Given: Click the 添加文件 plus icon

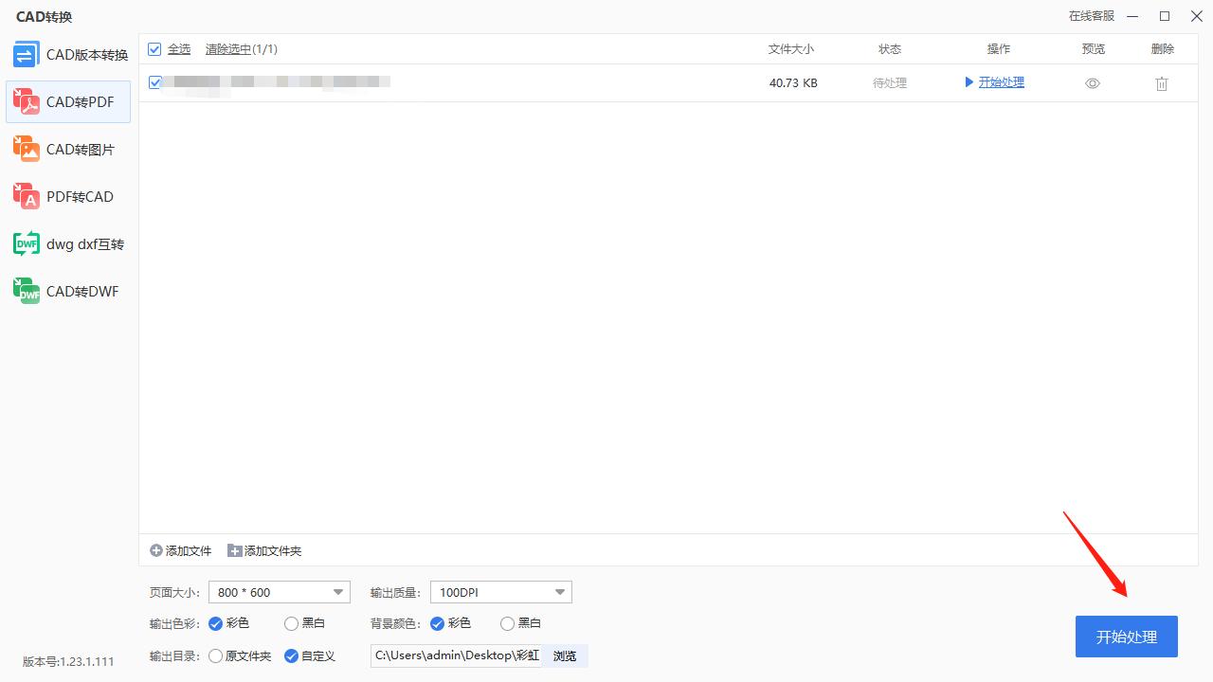Looking at the screenshot, I should point(154,549).
